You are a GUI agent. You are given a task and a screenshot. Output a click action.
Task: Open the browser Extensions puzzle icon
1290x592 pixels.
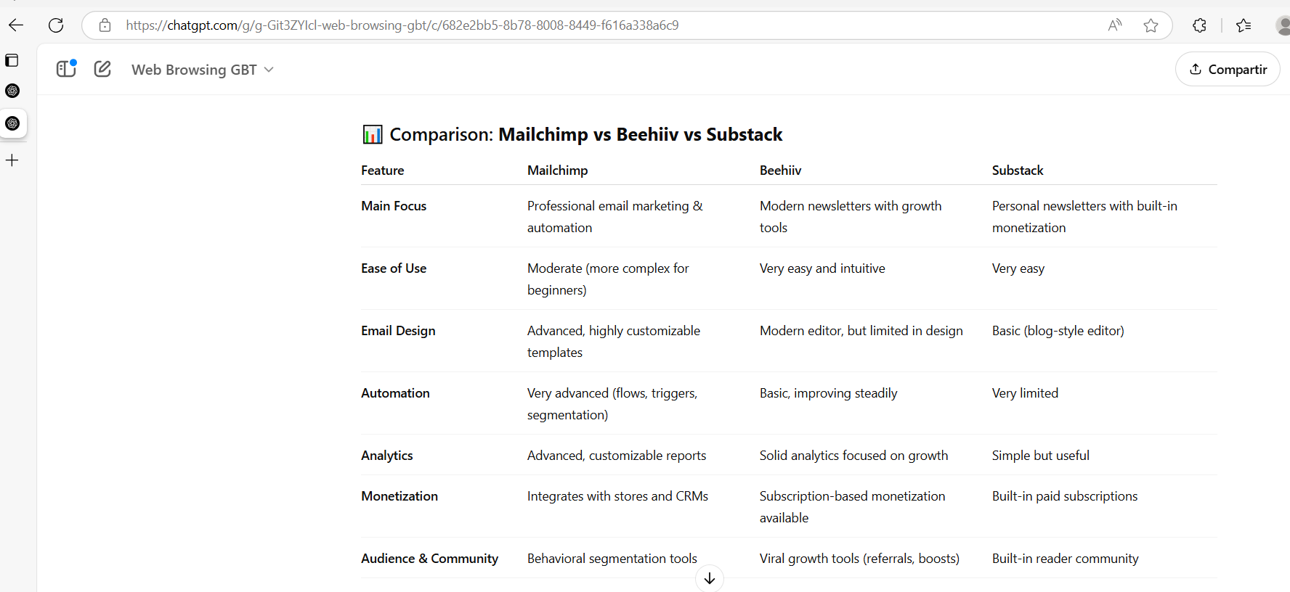(x=1199, y=25)
